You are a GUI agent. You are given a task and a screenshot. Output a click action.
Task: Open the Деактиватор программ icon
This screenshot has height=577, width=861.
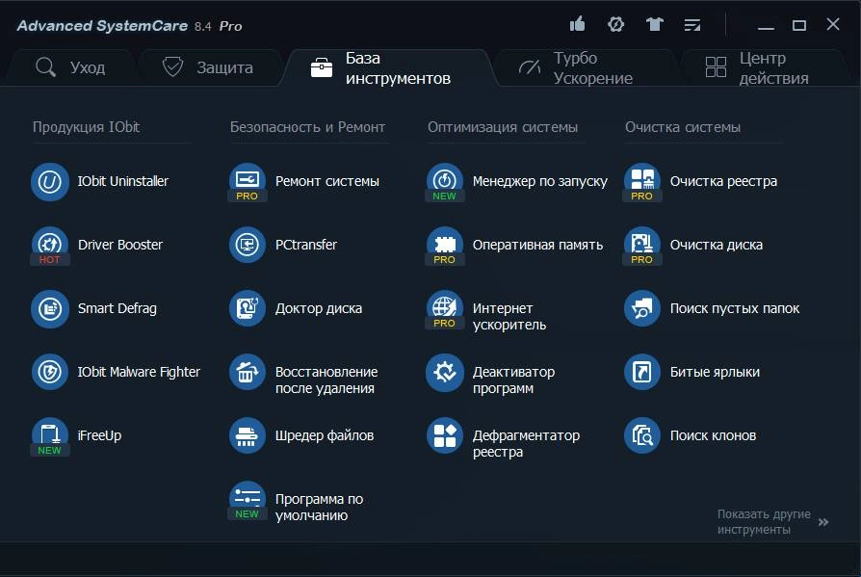(445, 372)
